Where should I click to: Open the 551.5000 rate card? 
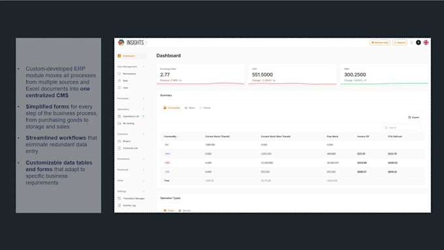pyautogui.click(x=293, y=74)
